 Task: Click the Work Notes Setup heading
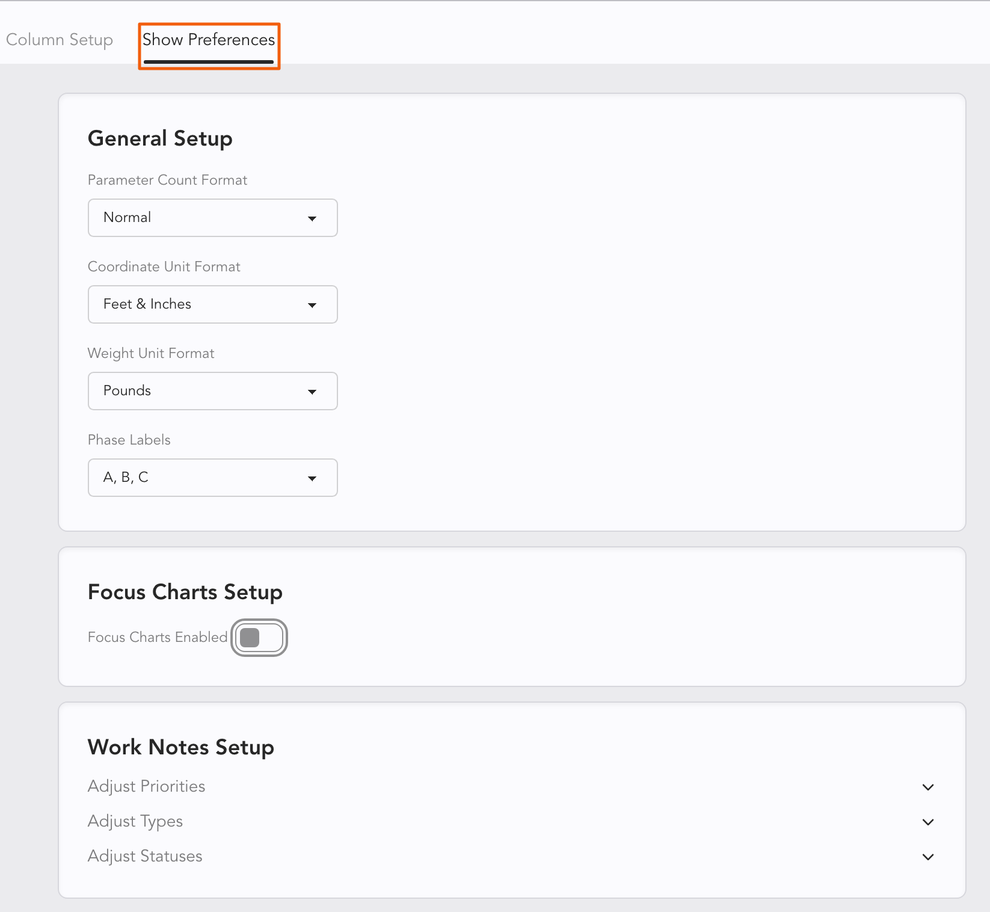pos(181,747)
